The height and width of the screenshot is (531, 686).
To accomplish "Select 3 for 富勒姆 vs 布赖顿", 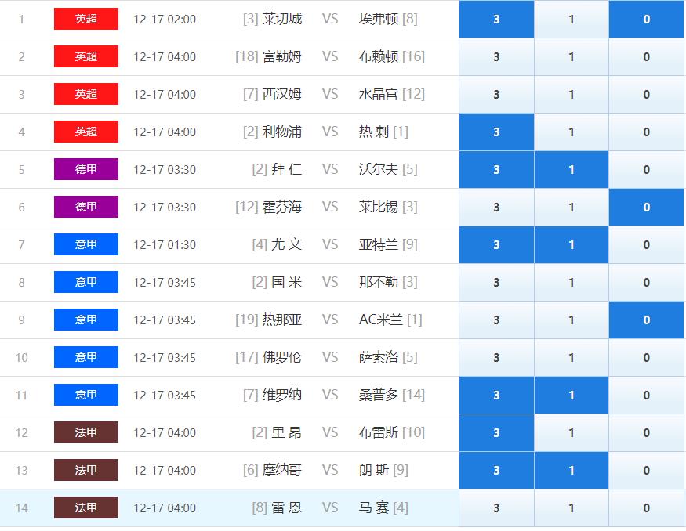I will pyautogui.click(x=496, y=57).
